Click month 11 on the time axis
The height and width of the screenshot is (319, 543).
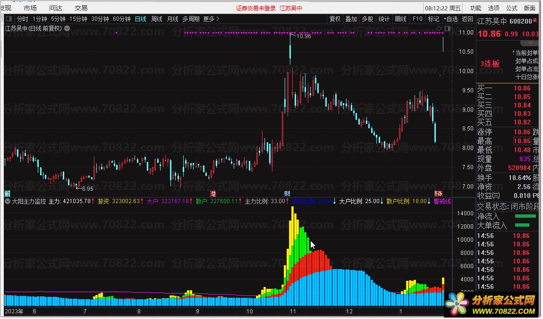point(293,311)
